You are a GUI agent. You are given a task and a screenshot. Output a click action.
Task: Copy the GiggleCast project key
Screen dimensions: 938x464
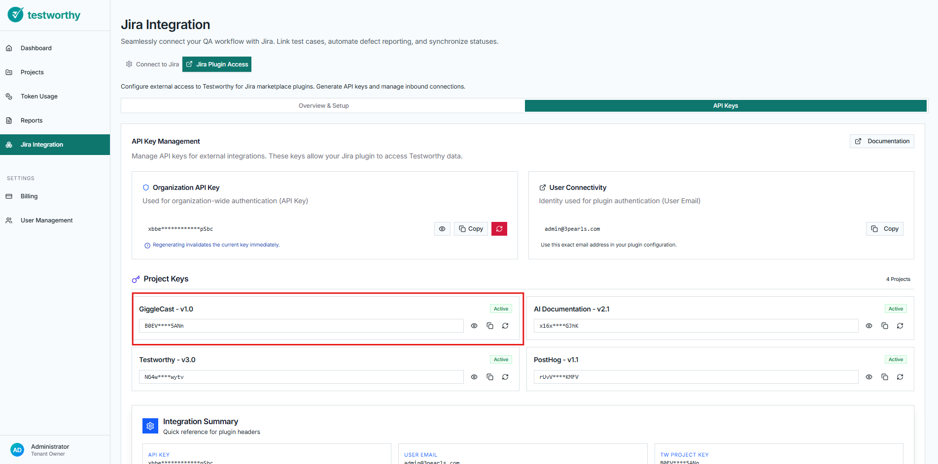[490, 326]
